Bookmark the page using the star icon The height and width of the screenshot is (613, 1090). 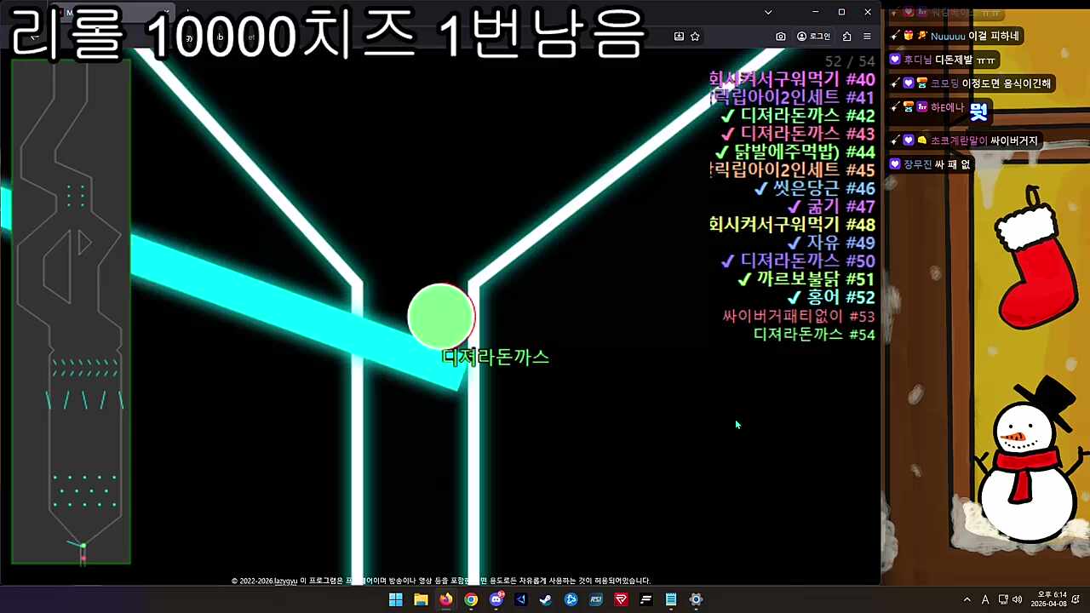pos(694,36)
